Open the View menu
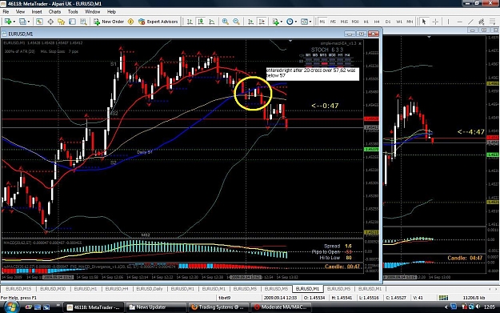Viewport: 500px width, 313px height. tap(20, 12)
